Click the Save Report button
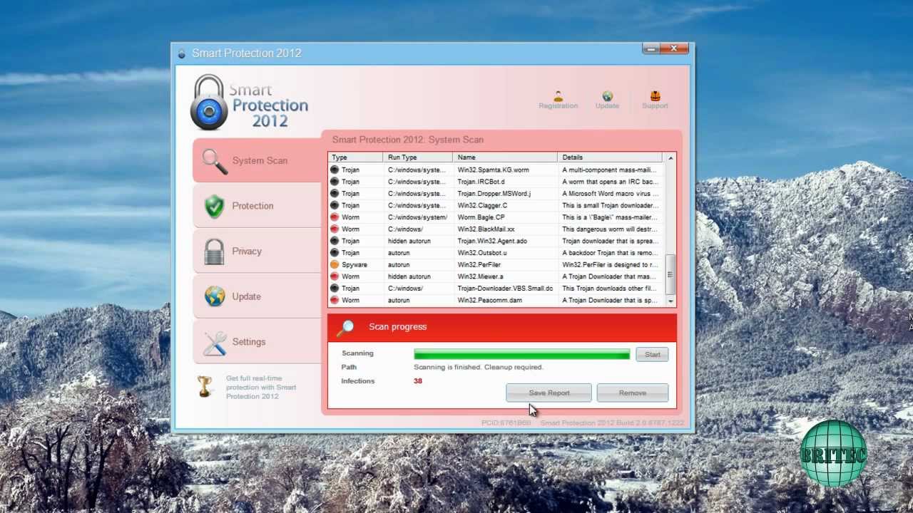Screen dimensions: 913x513 549,393
